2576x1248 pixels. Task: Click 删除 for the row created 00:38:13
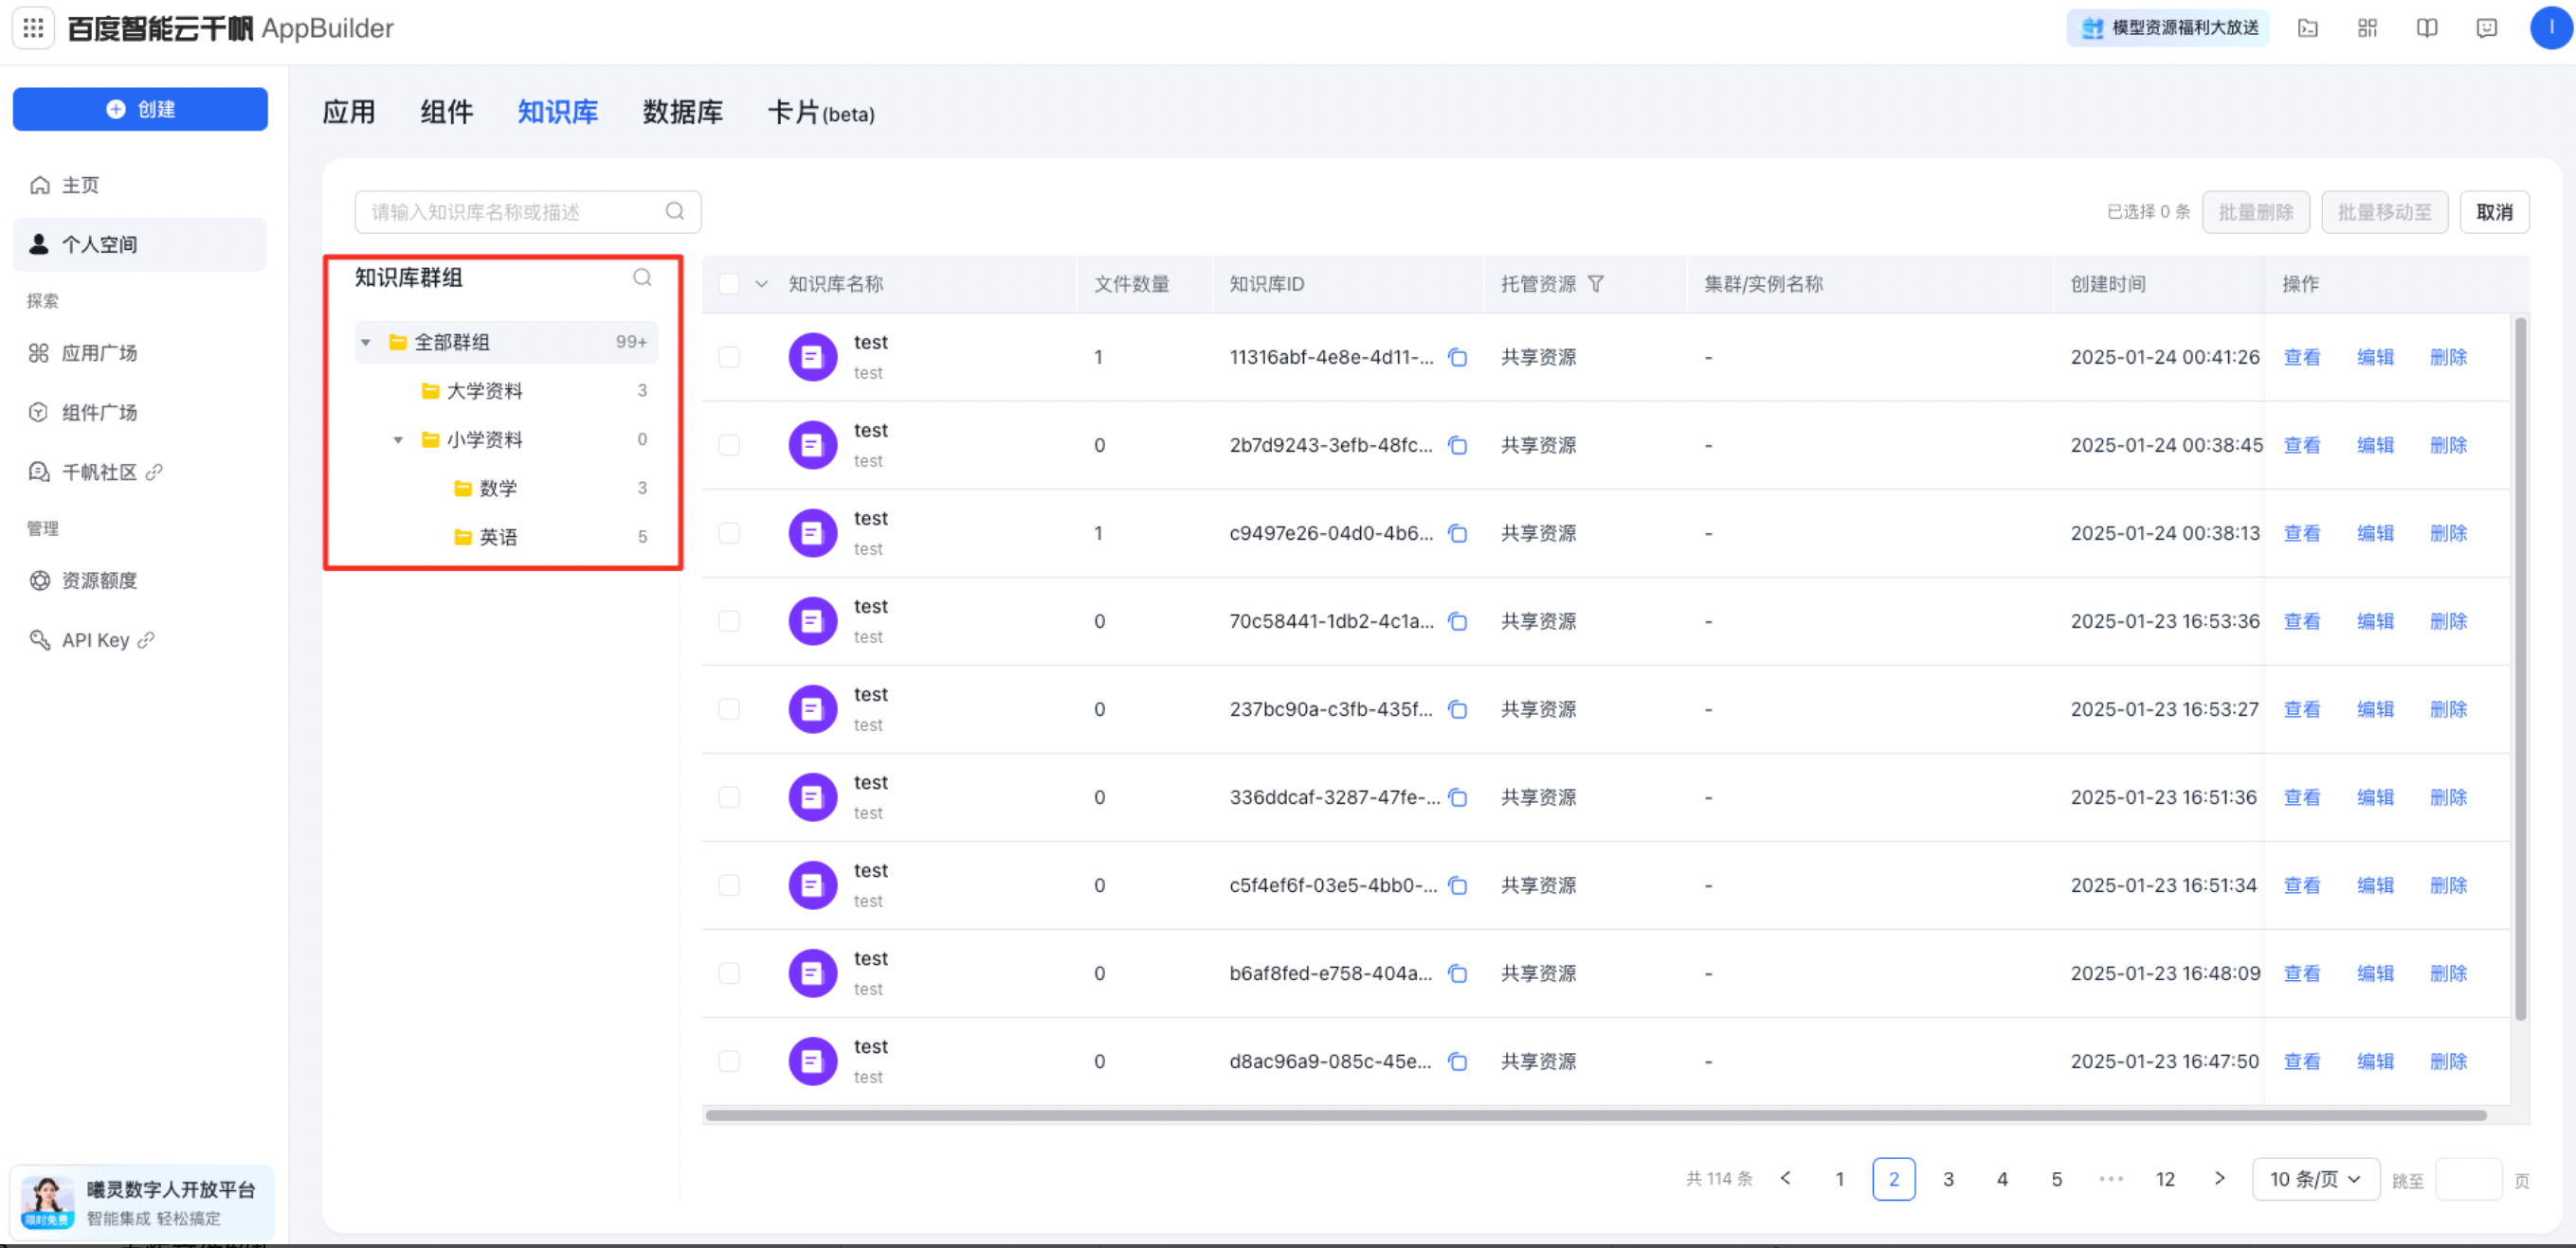pyautogui.click(x=2448, y=532)
